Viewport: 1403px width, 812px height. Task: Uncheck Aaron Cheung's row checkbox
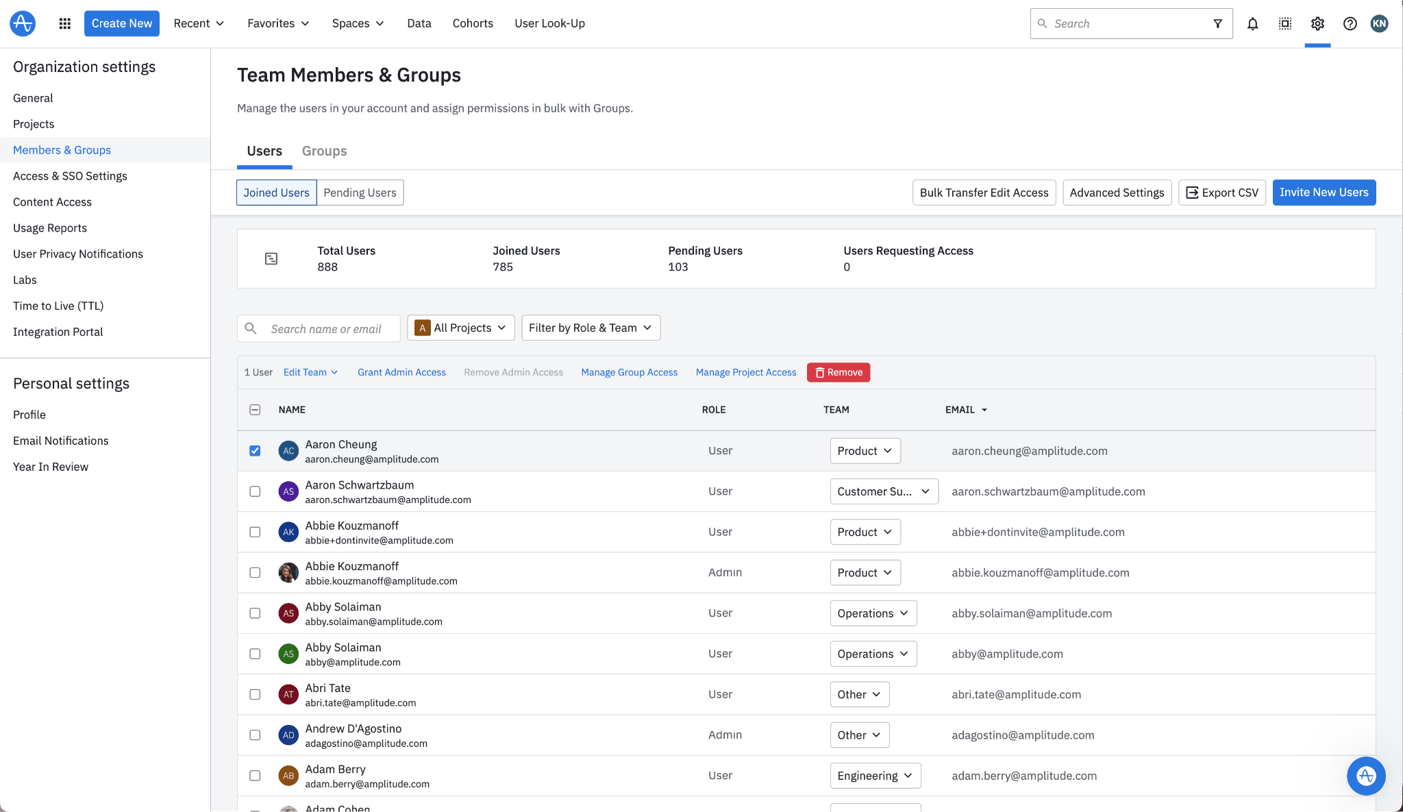pos(255,450)
